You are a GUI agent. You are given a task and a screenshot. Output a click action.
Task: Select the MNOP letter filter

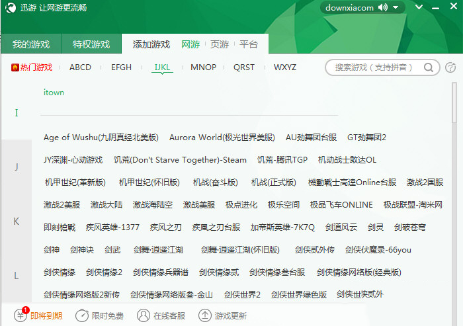coord(203,67)
